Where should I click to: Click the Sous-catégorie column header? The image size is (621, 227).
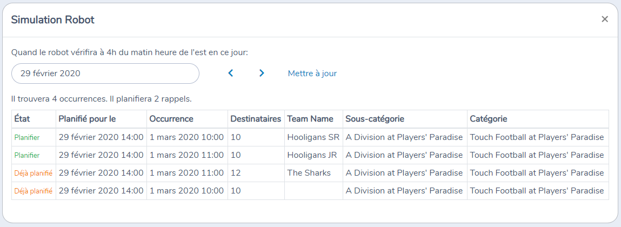click(375, 119)
